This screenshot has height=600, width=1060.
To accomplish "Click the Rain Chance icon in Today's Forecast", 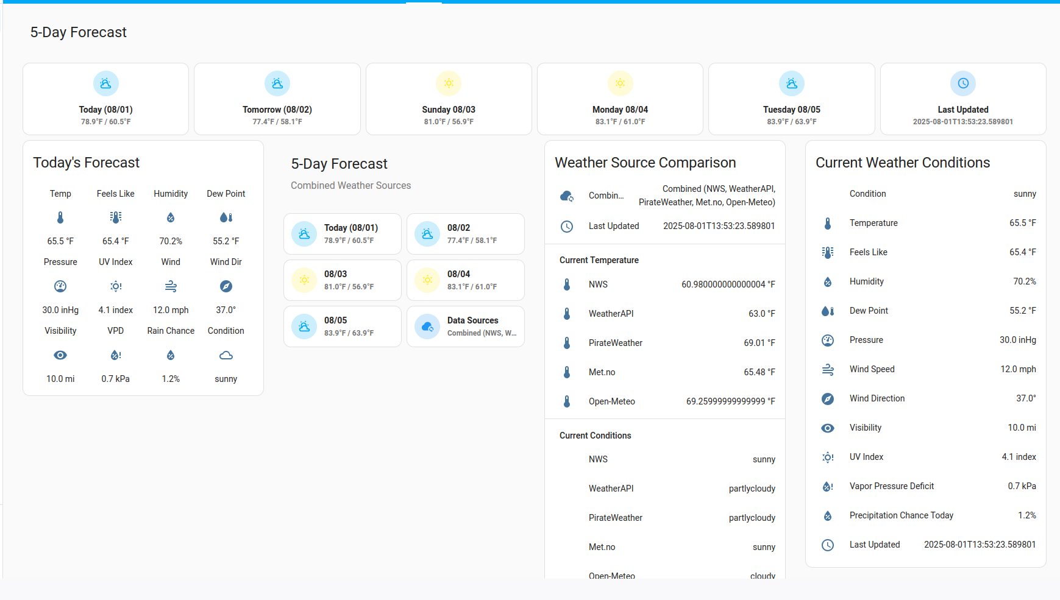I will [171, 355].
